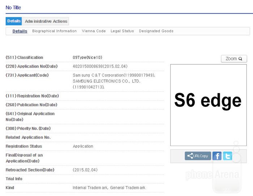Click applicant SAMSUNG ELECTRONICS CO., LTD.

107,81
